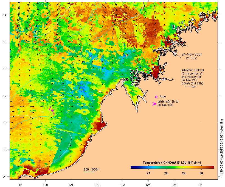
Task: Click the IMOS copyright timestamp text
Action: pyautogui.click(x=221, y=147)
